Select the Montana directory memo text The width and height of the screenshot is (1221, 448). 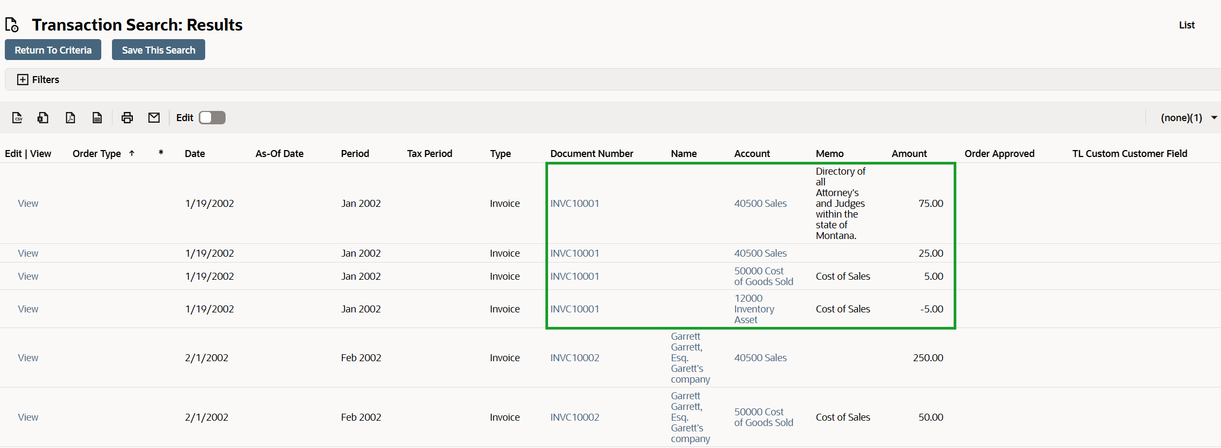pos(841,204)
